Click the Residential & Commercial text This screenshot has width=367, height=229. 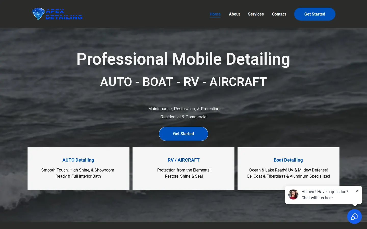[184, 117]
